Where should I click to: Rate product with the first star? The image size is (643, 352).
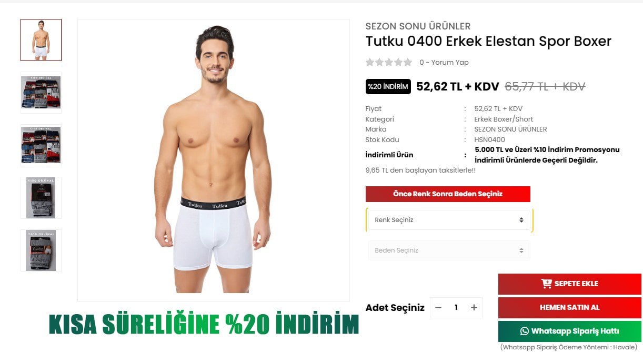(x=370, y=62)
